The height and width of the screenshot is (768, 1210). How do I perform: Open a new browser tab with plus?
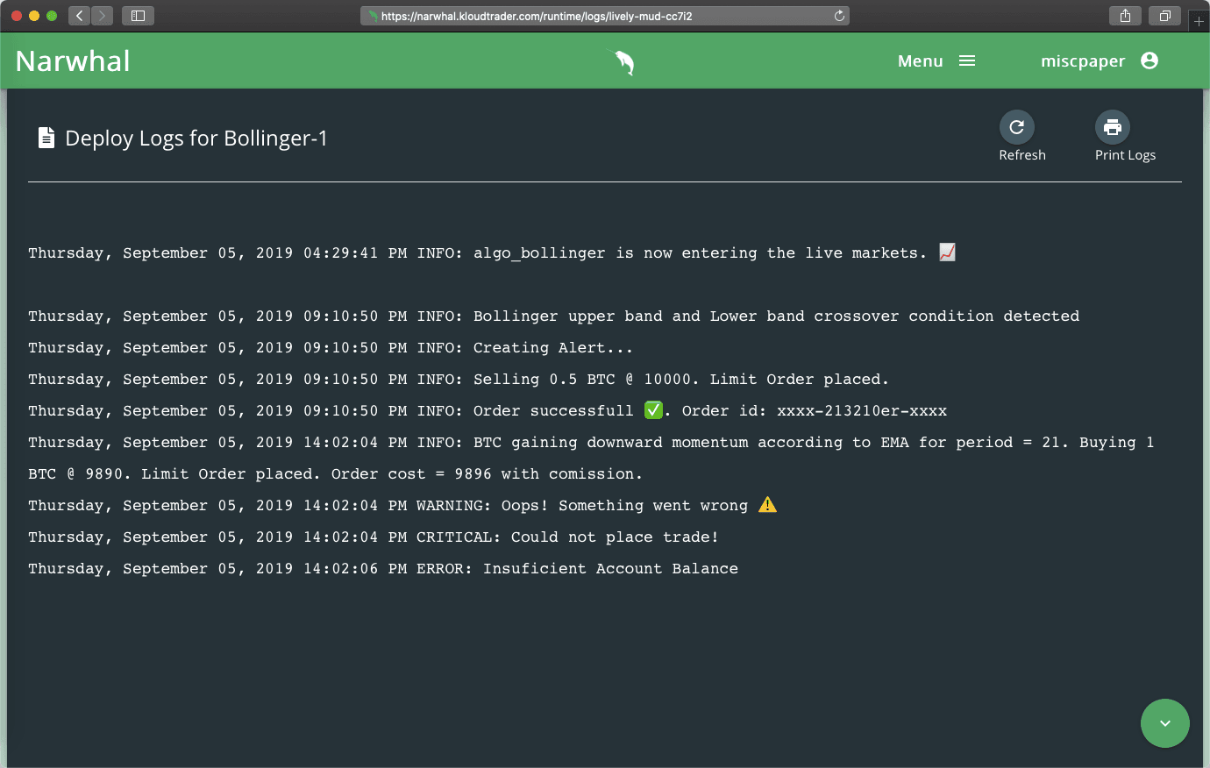(1199, 21)
